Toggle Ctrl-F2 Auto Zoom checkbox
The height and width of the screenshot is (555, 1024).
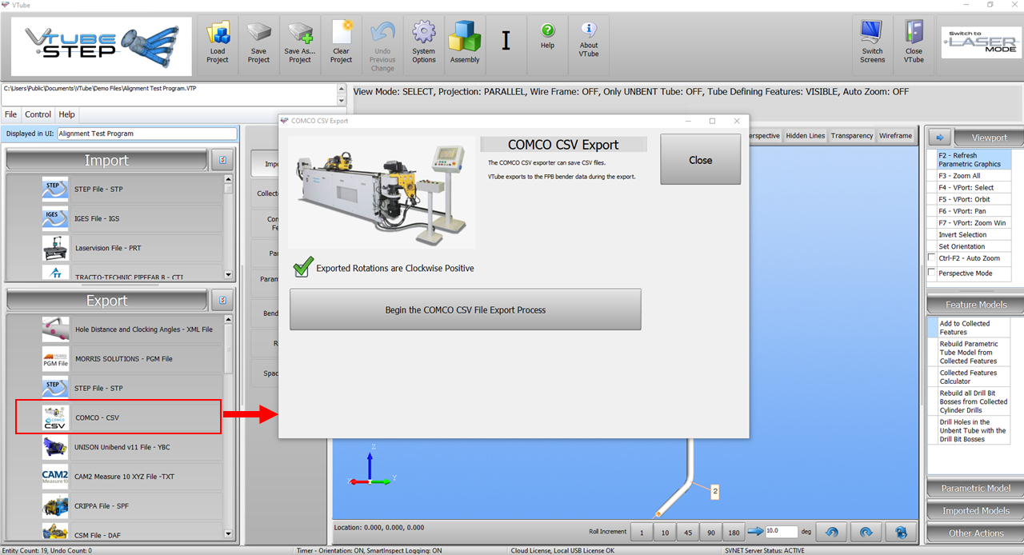tap(931, 258)
